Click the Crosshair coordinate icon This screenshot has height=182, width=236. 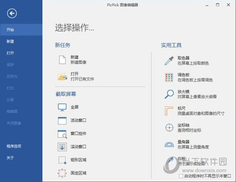(169, 127)
